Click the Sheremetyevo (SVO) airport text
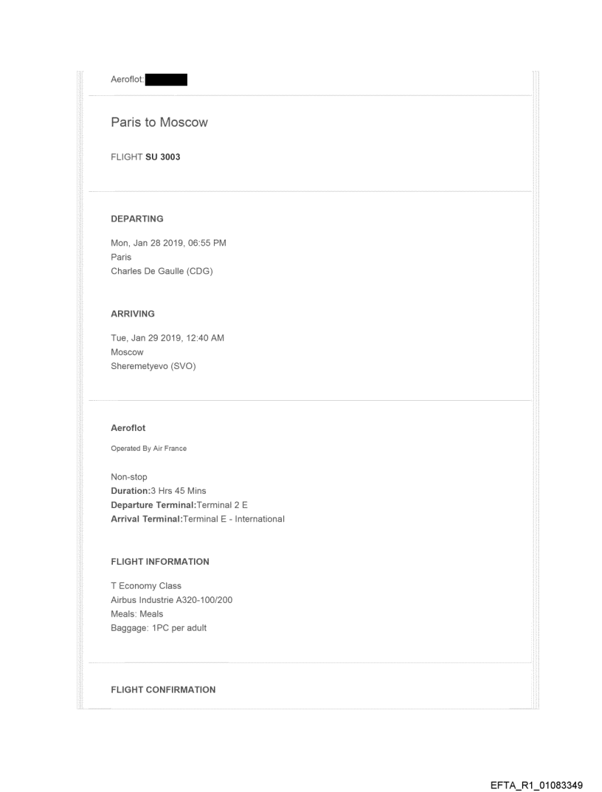Viewport: 602px width, 792px height. click(153, 366)
